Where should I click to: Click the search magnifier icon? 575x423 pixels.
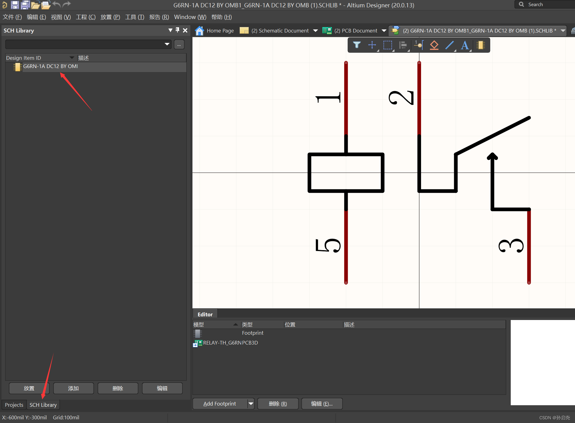(x=521, y=4)
